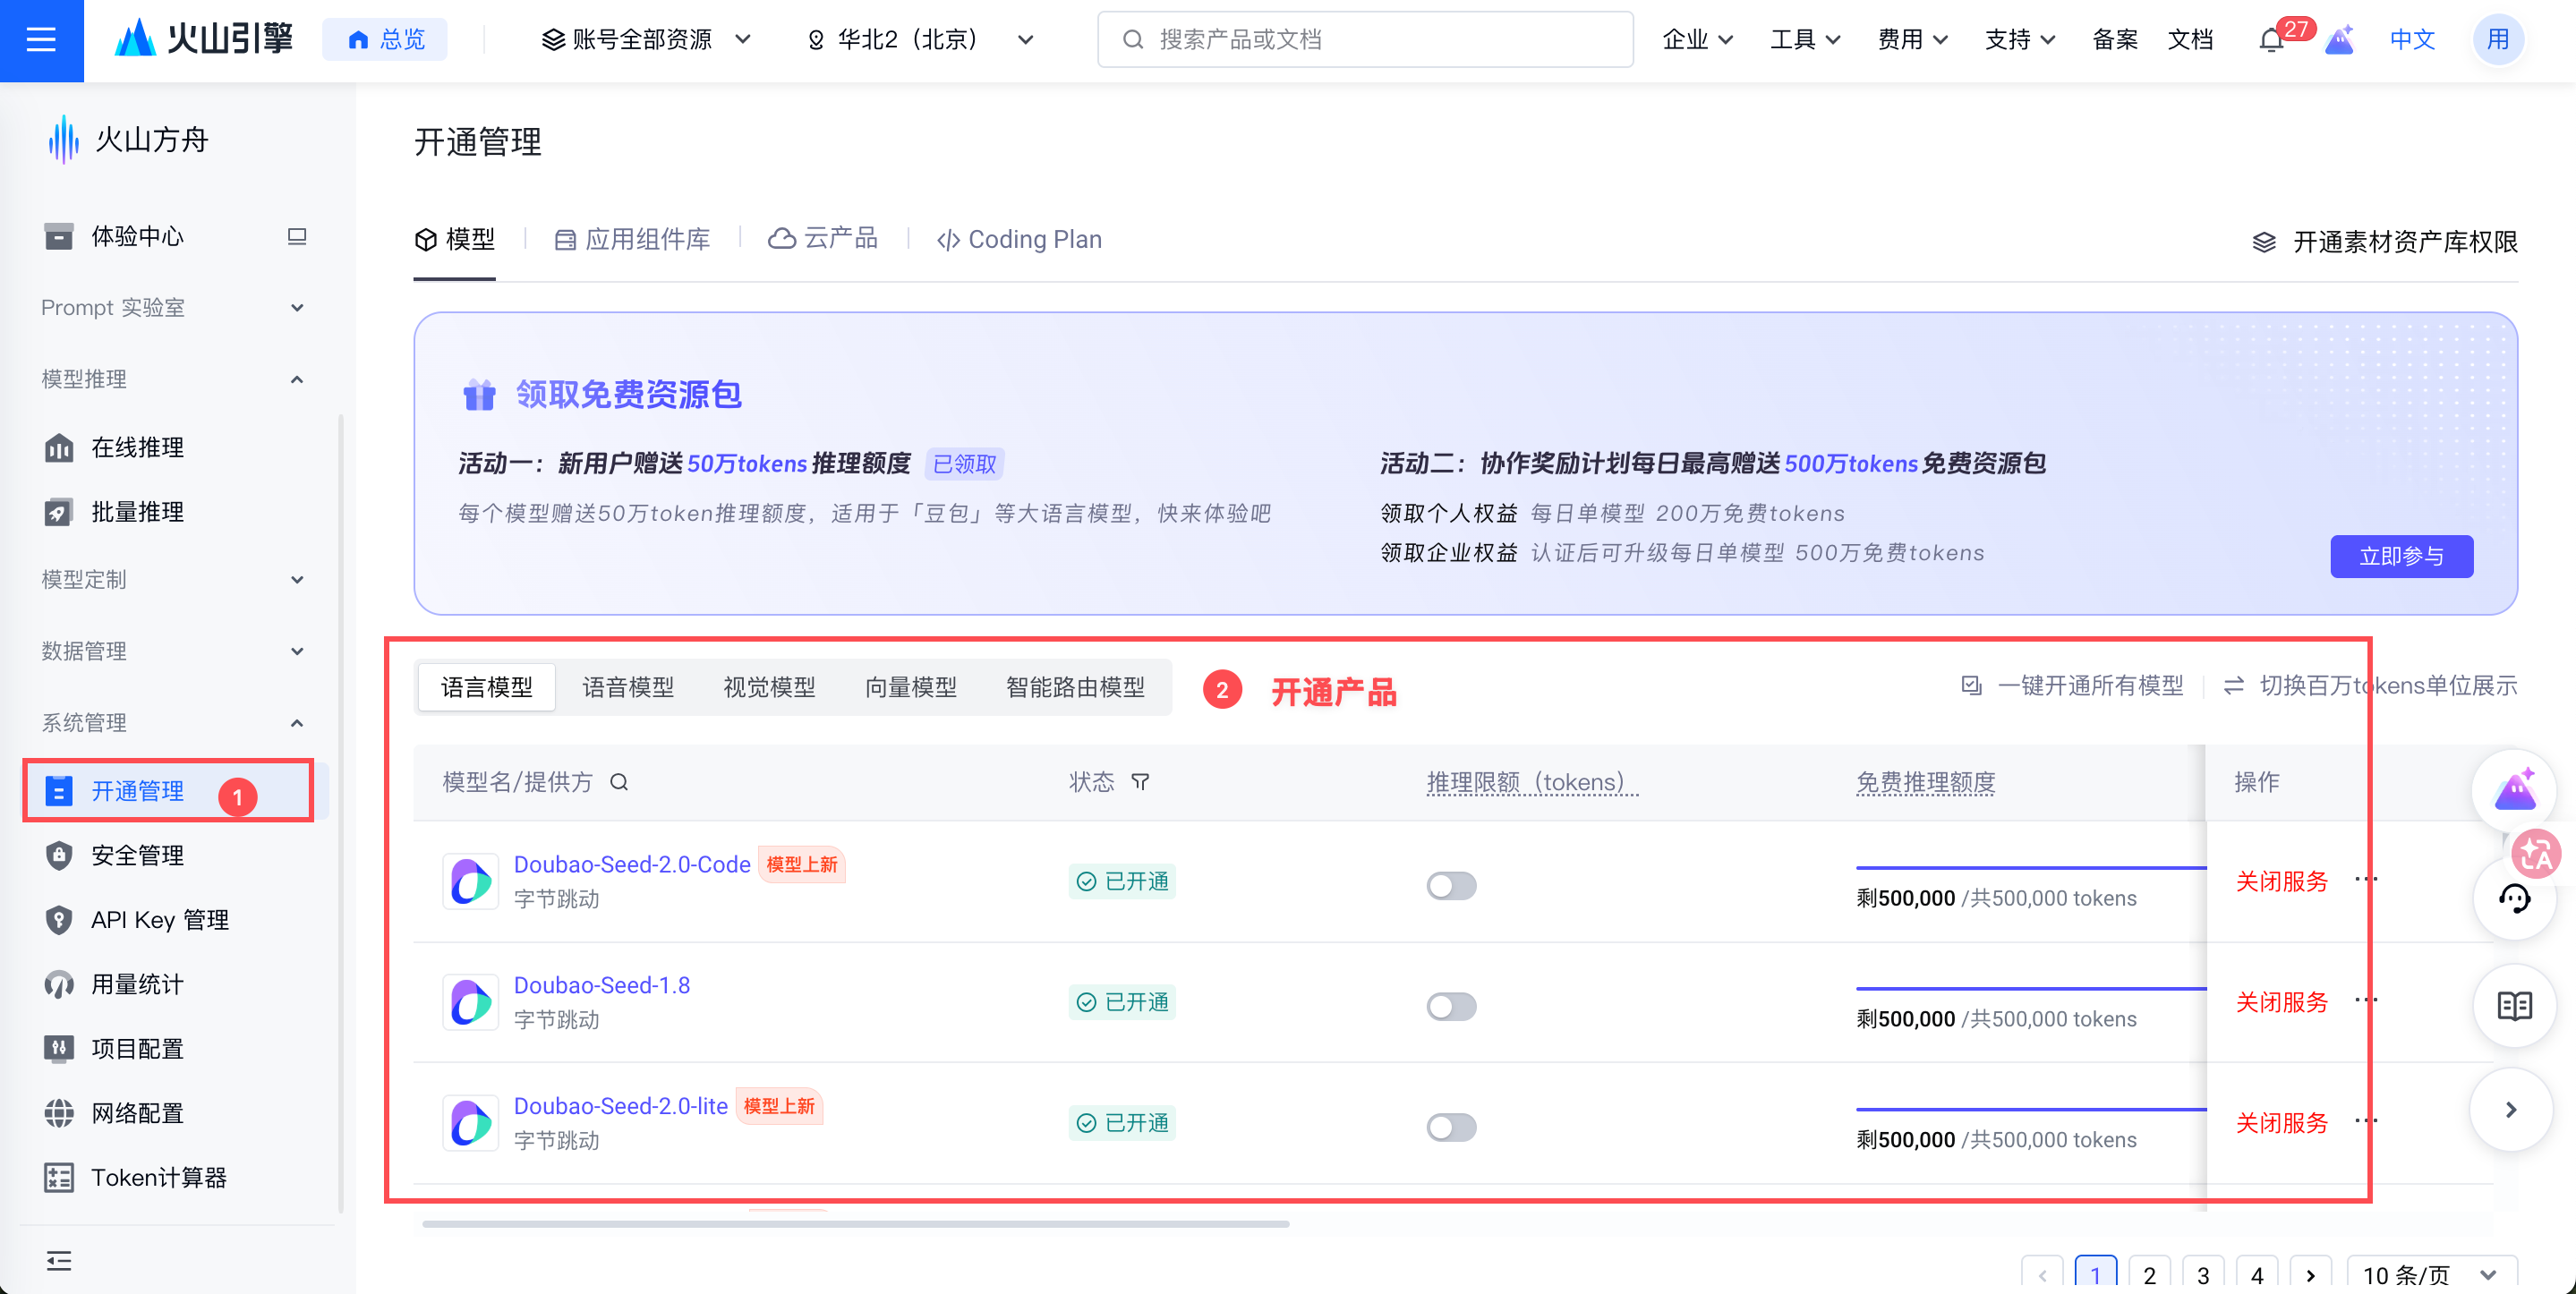
Task: Search model name with magnifier icon
Action: 619,782
